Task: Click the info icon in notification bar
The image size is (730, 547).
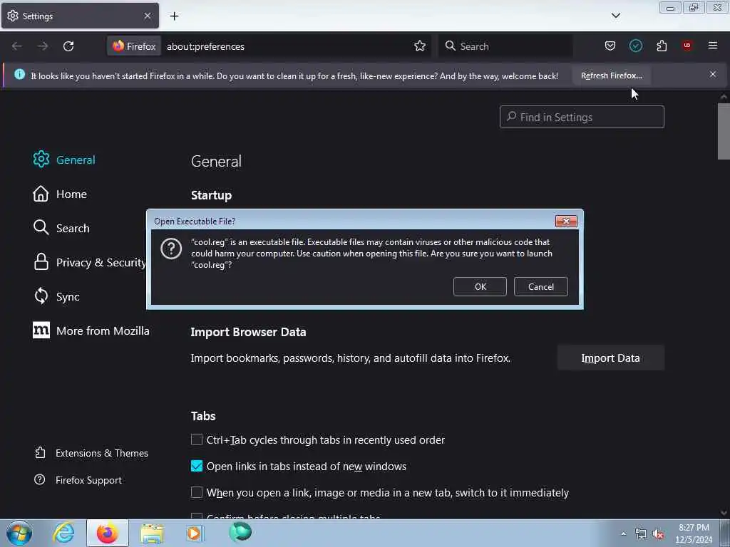Action: click(x=19, y=74)
